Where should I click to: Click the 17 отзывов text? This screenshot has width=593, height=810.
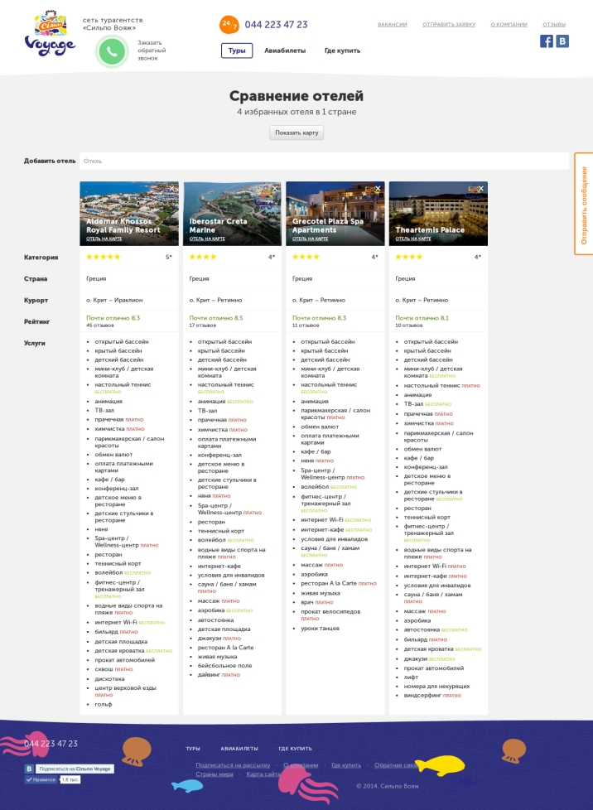coord(202,325)
